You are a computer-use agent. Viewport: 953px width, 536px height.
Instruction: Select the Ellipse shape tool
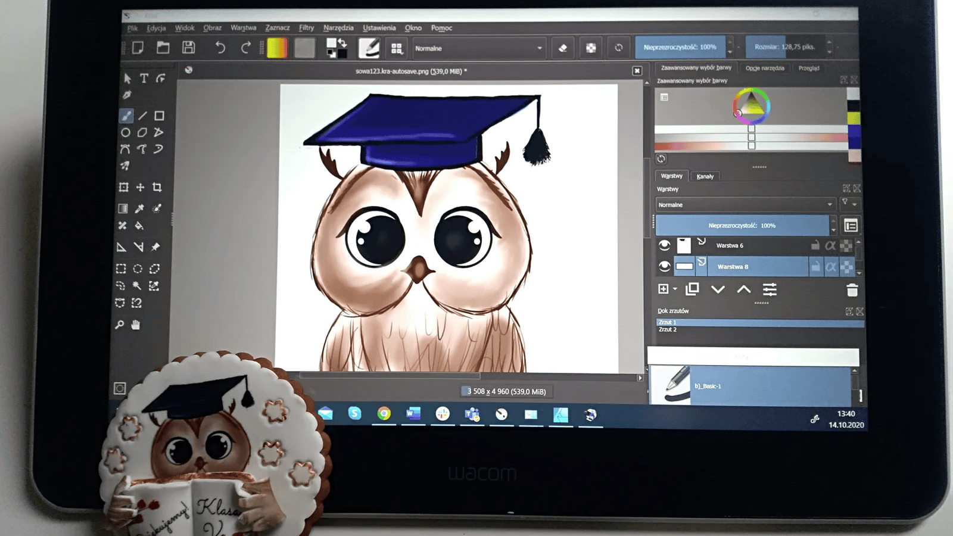click(x=126, y=133)
